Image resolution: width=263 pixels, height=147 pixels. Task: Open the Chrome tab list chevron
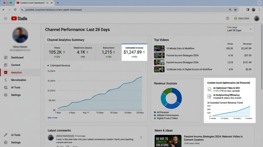coord(259,3)
